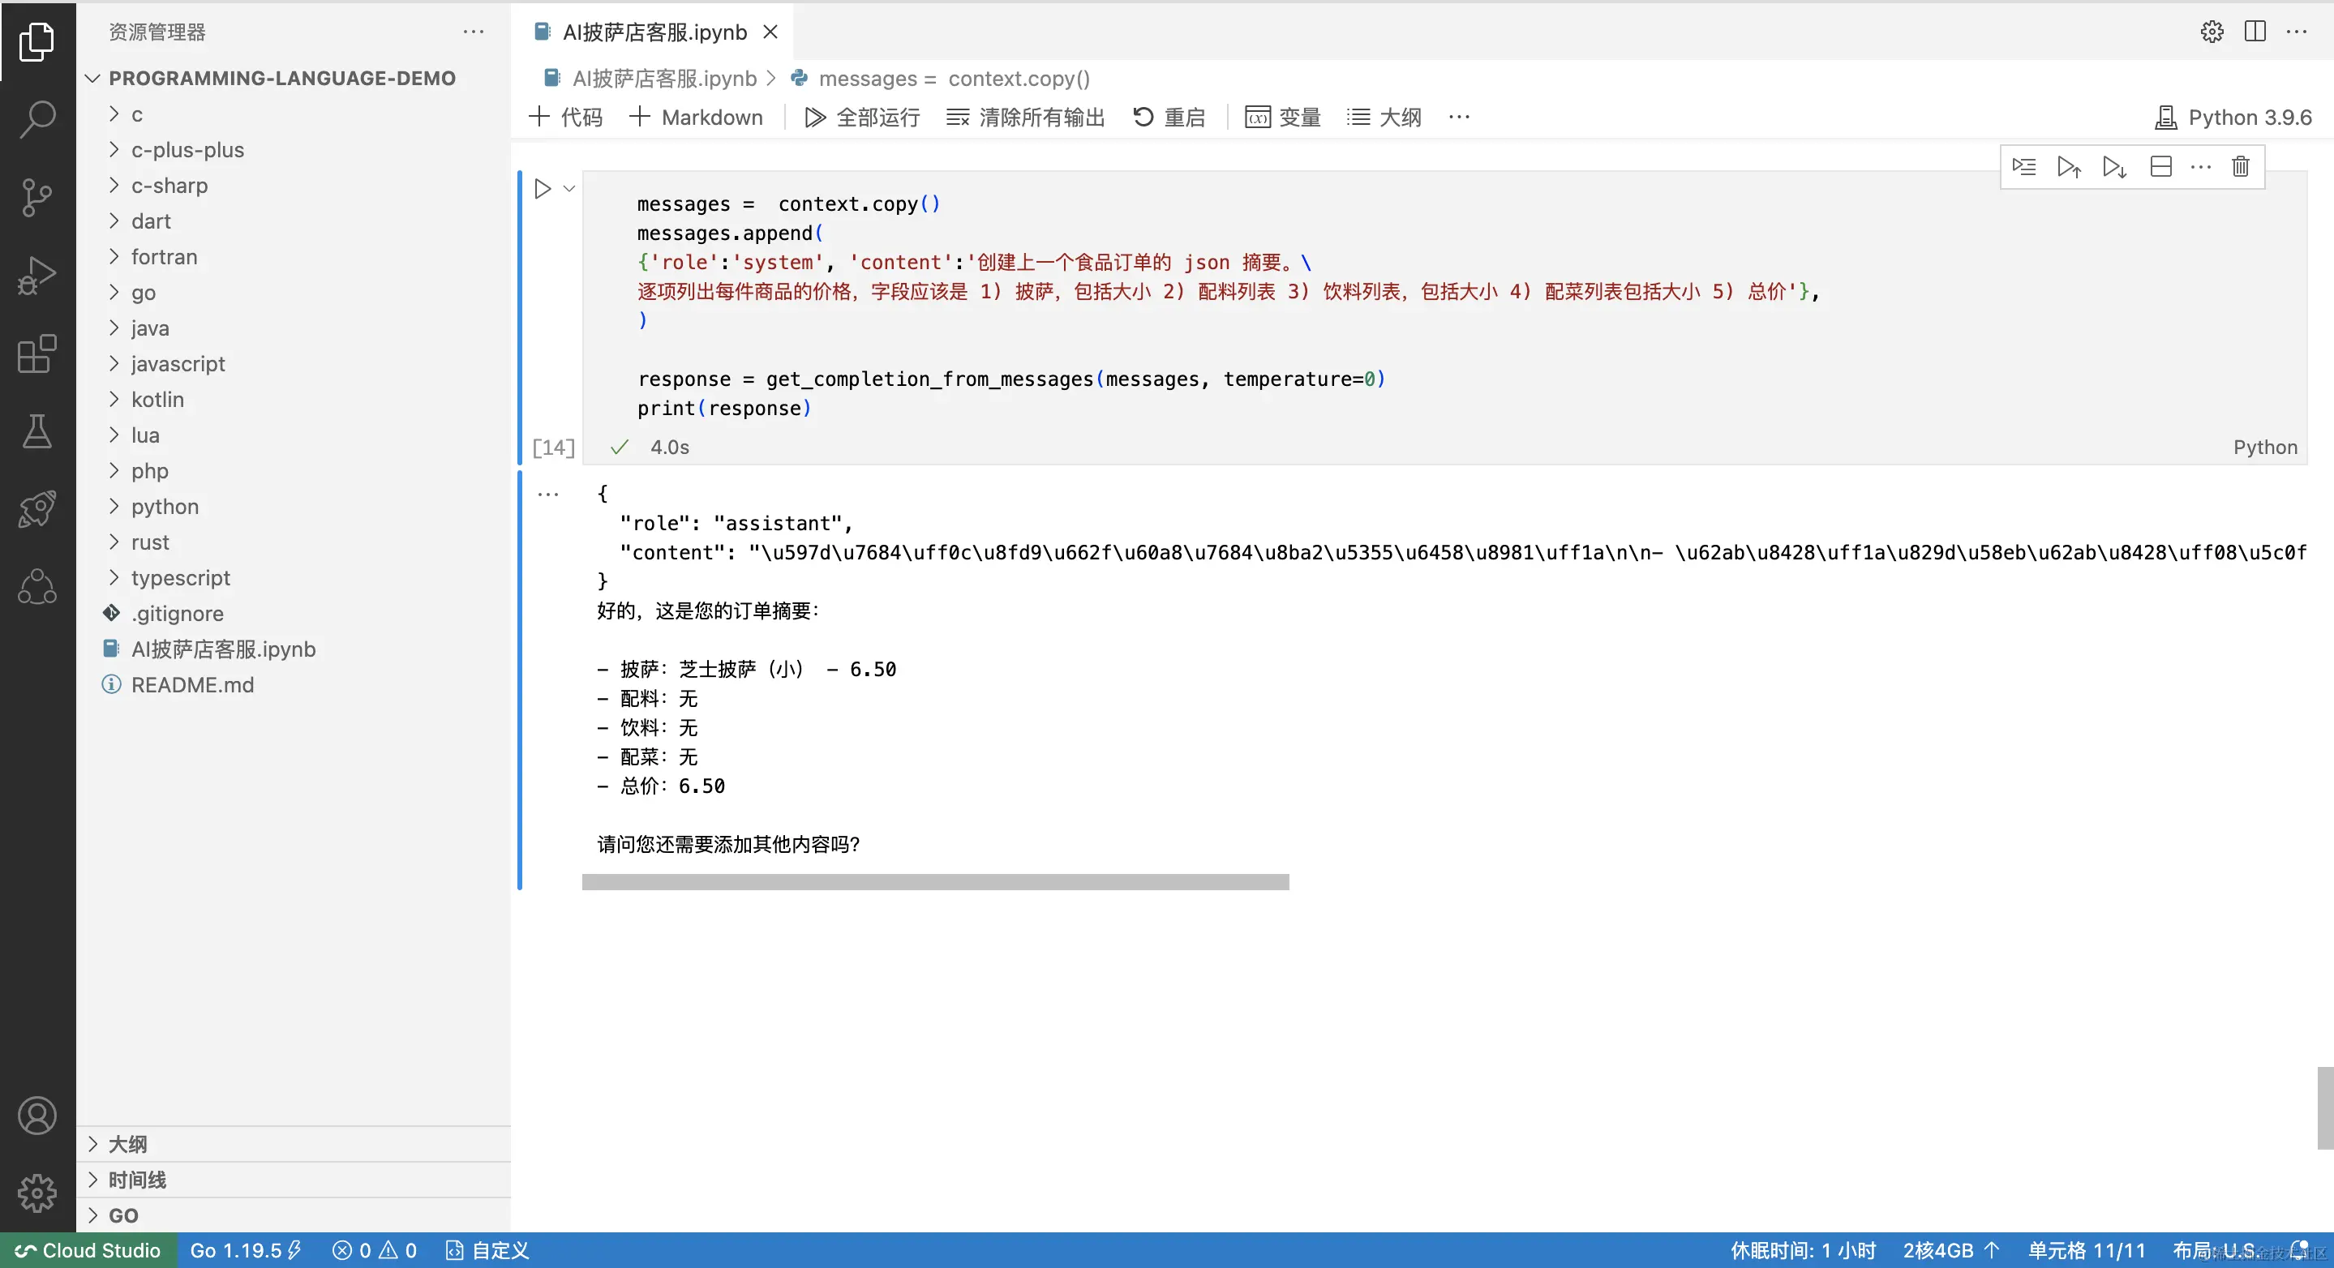Open the Testing flask view
Screen dimensions: 2334x1268
click(37, 431)
